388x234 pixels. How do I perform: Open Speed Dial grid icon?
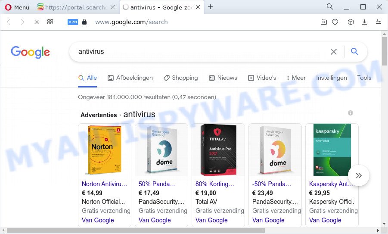click(50, 22)
